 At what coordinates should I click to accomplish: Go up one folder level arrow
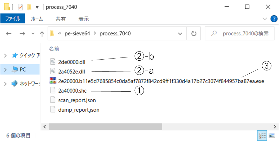coord(42,34)
